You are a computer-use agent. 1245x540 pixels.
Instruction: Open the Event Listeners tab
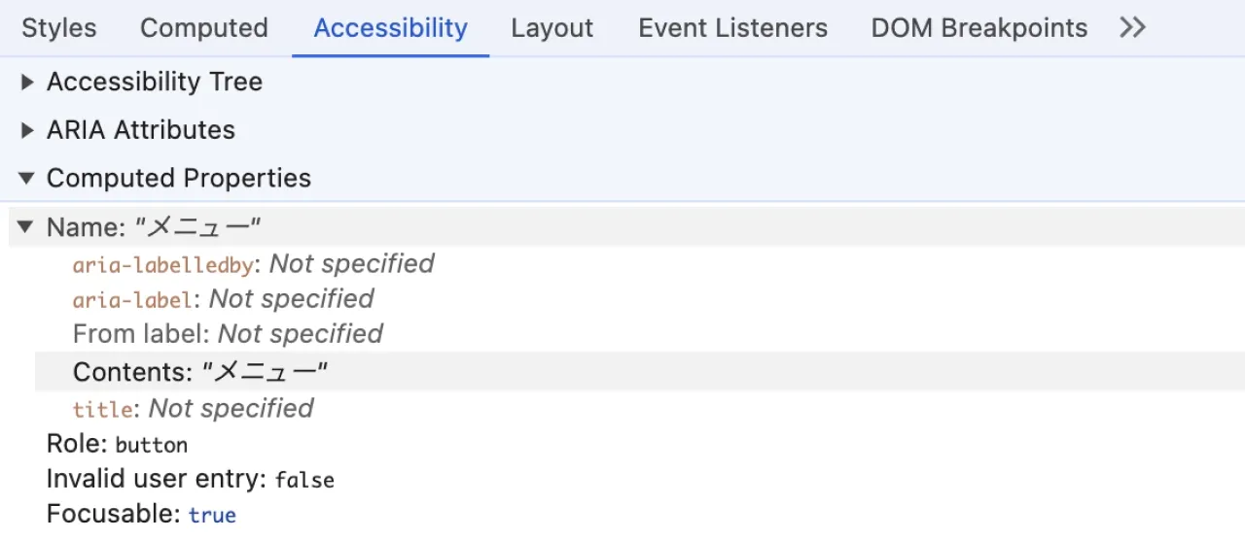point(732,28)
